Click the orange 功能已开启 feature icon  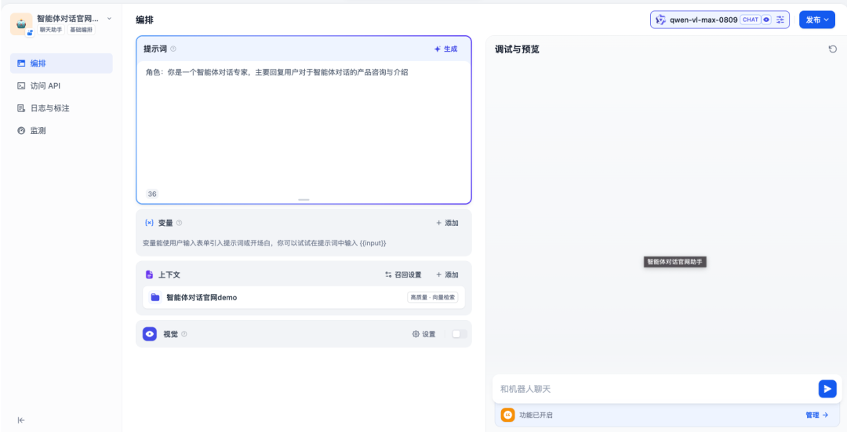pos(507,415)
